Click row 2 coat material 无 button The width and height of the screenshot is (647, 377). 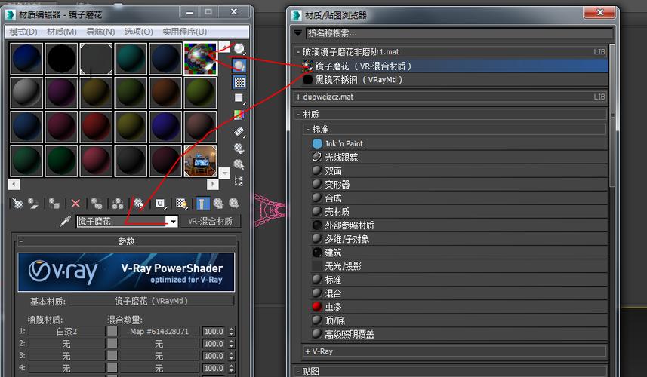point(66,344)
